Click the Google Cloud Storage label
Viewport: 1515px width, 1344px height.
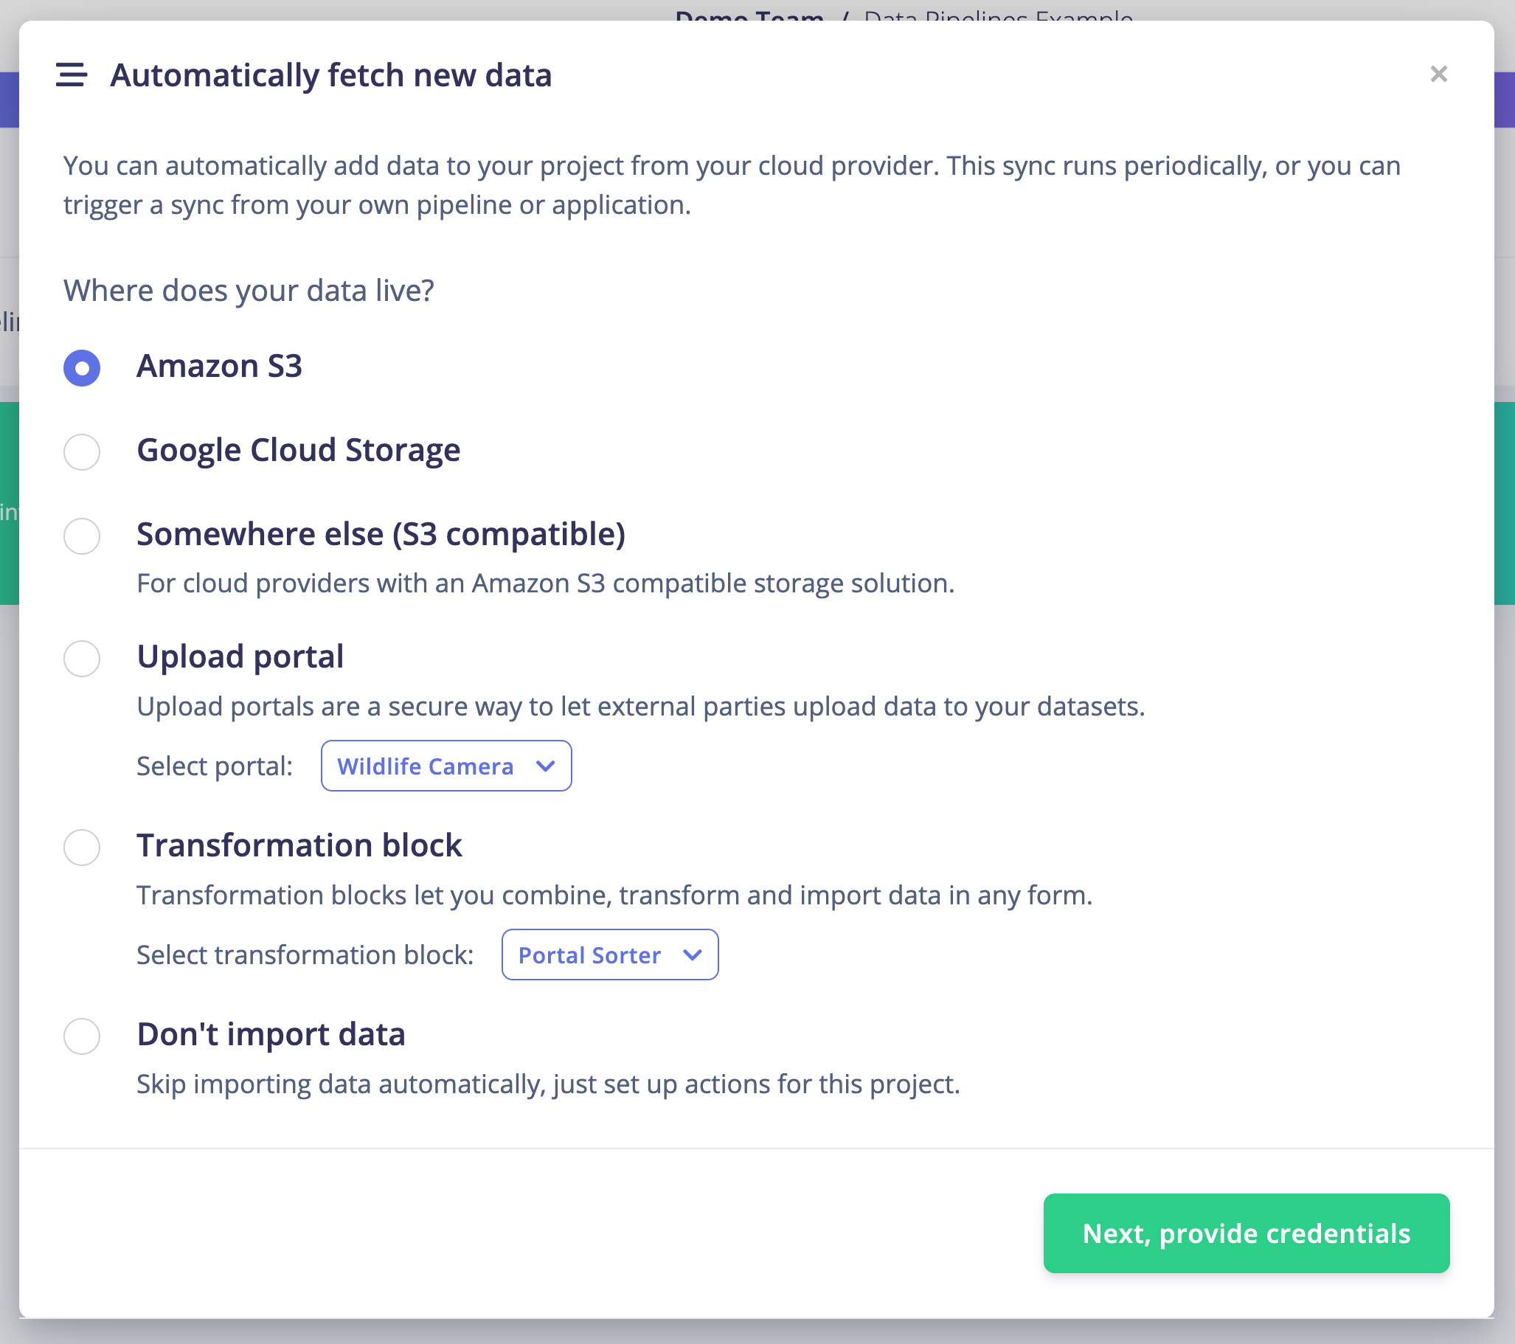coord(299,451)
